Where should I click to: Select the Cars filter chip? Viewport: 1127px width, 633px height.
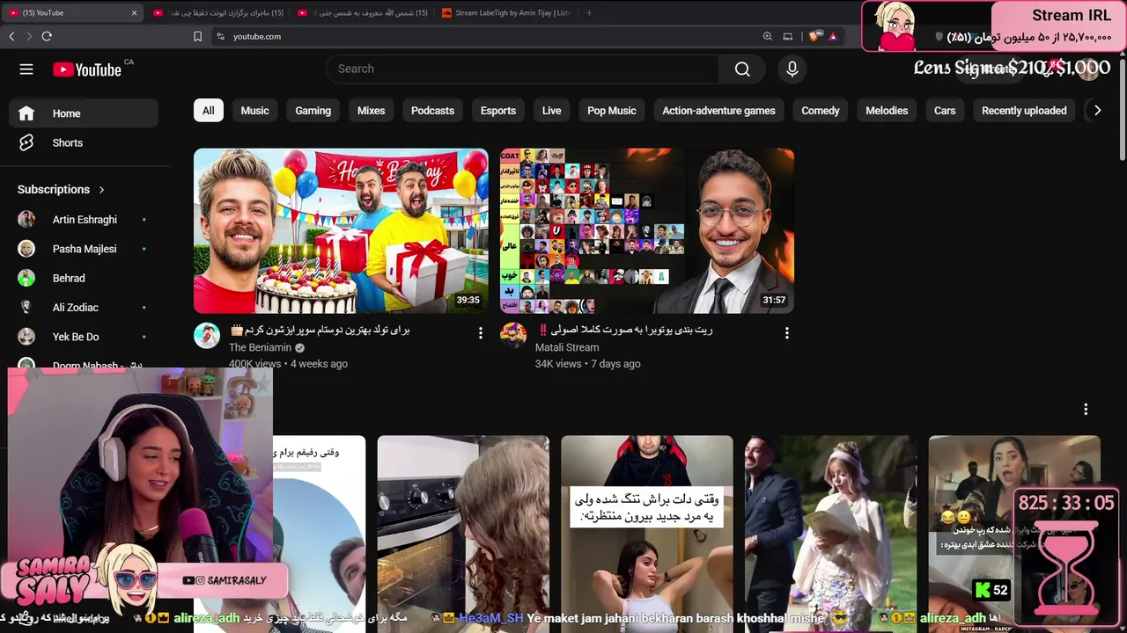click(945, 111)
